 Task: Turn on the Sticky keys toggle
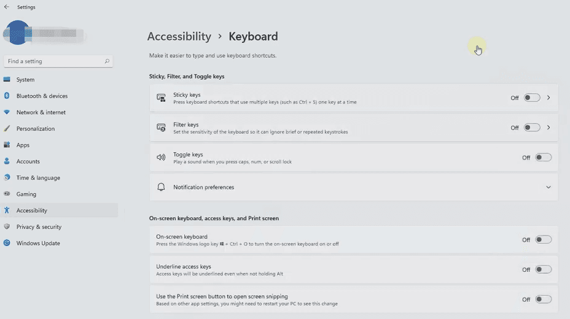click(532, 98)
